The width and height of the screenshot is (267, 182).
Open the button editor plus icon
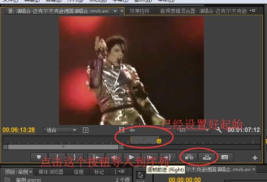pyautogui.click(x=255, y=158)
